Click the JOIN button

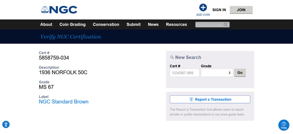(x=241, y=10)
